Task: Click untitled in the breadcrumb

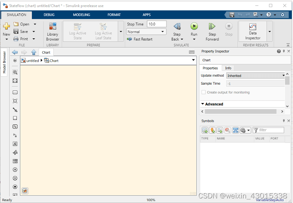Action: tap(33, 61)
